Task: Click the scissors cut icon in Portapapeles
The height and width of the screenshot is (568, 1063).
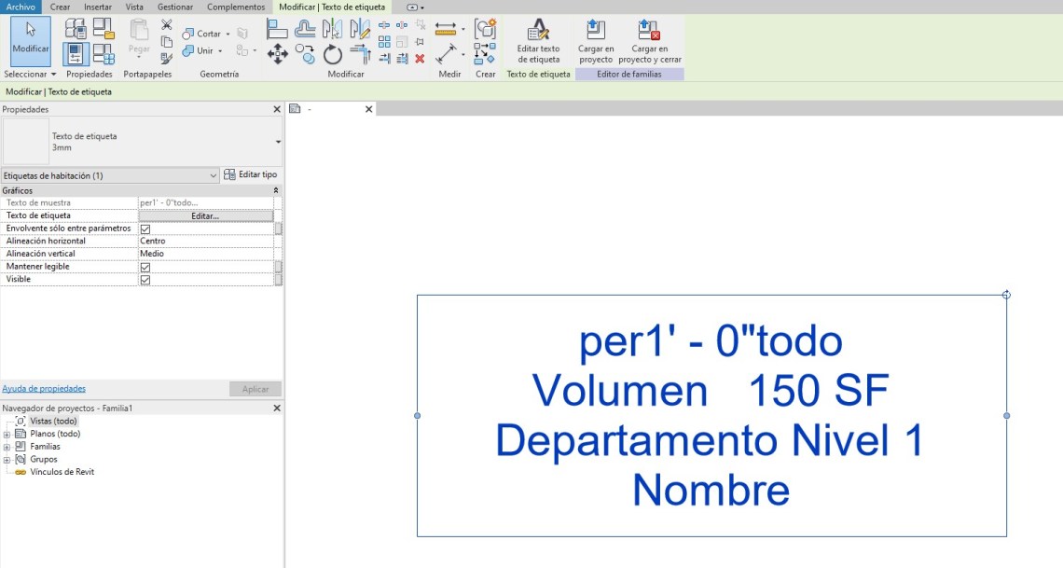Action: click(166, 25)
